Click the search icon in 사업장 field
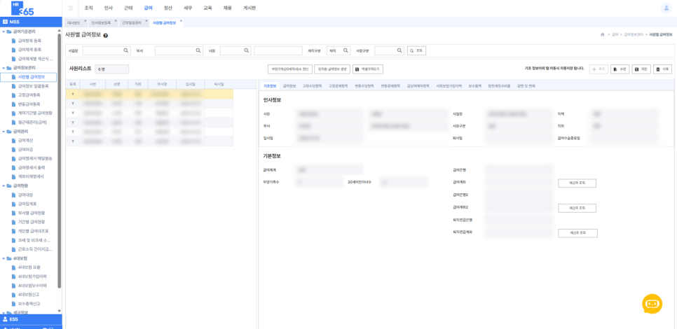This screenshot has height=329, width=677. coord(126,50)
